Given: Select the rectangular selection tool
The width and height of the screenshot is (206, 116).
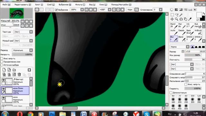Looking at the screenshot, I should coord(172,15).
